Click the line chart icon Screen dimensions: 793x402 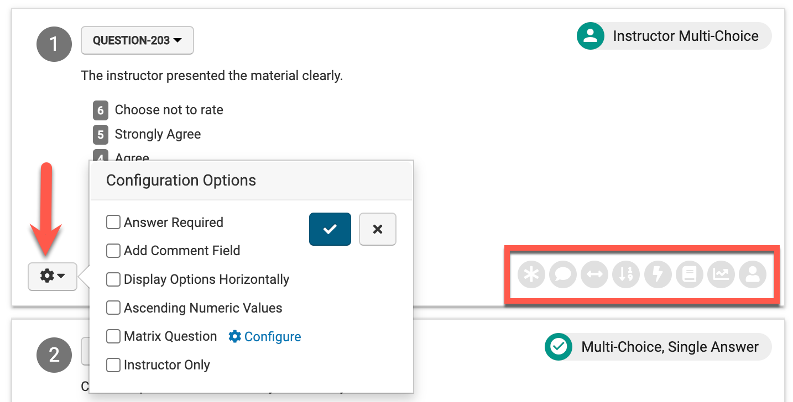tap(721, 274)
